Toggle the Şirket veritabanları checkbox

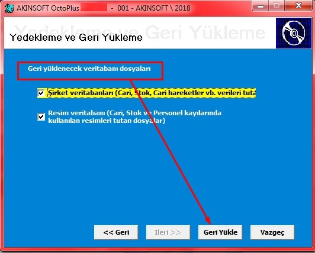click(41, 93)
